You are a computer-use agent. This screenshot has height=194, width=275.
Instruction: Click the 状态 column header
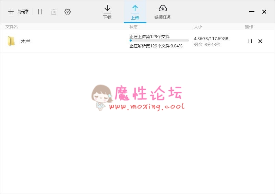pyautogui.click(x=133, y=27)
